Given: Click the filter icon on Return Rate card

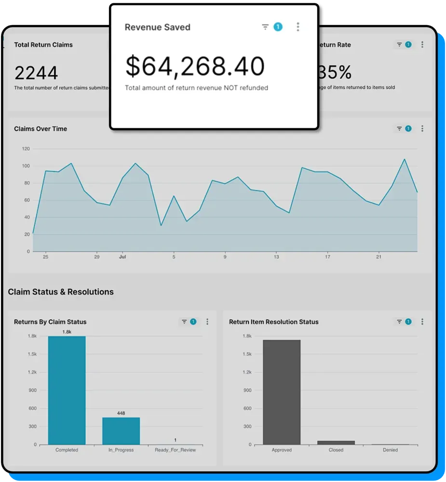Looking at the screenshot, I should coord(399,44).
